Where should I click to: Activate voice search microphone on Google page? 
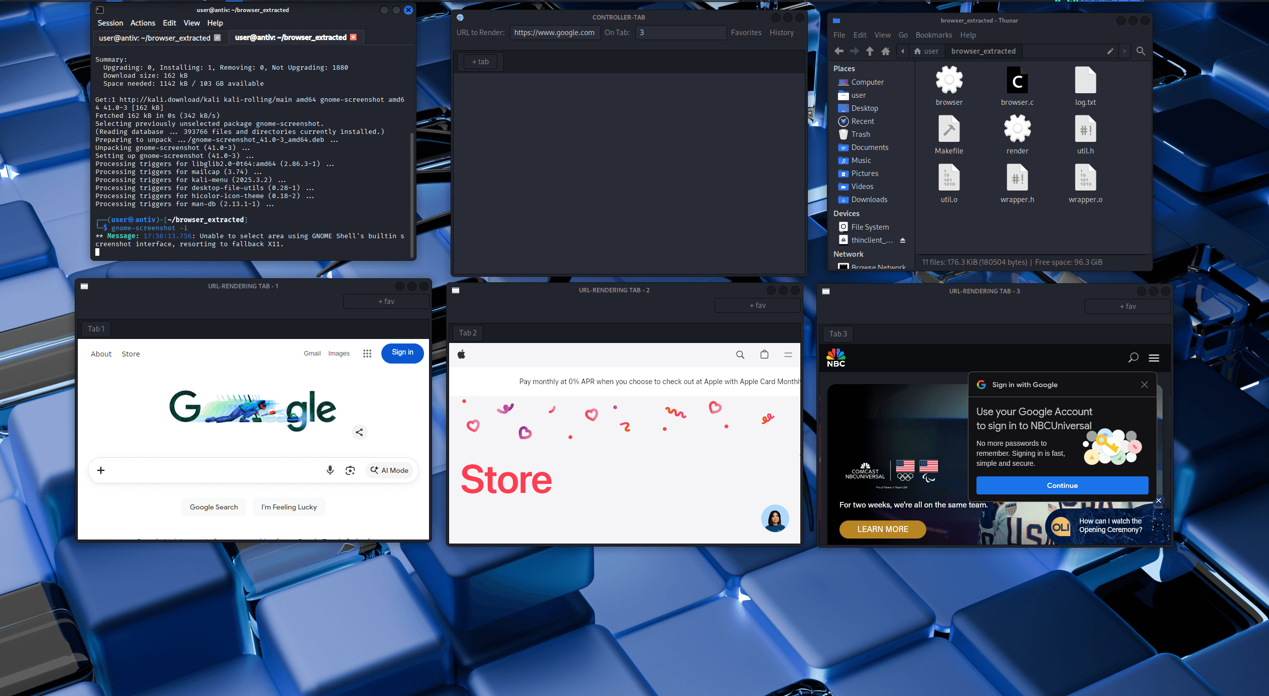[330, 470]
